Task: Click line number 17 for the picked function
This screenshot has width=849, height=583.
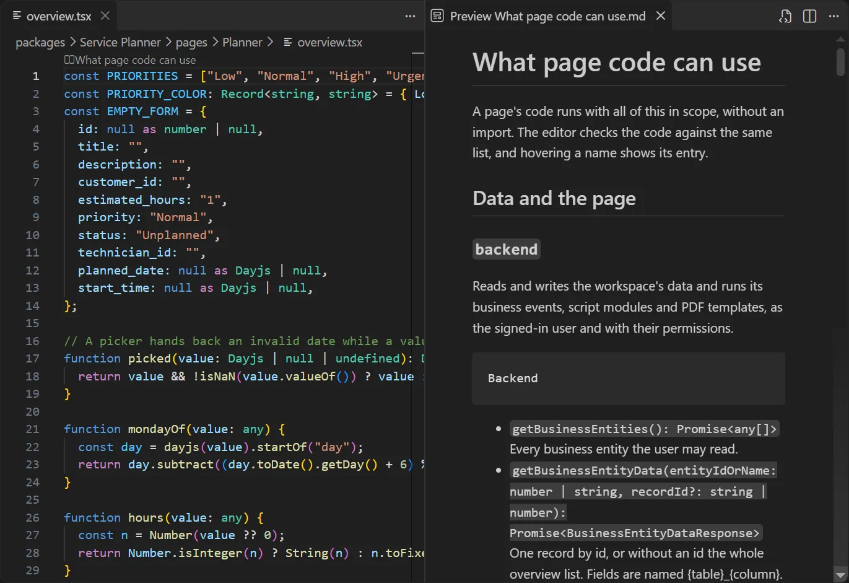Action: click(x=32, y=359)
